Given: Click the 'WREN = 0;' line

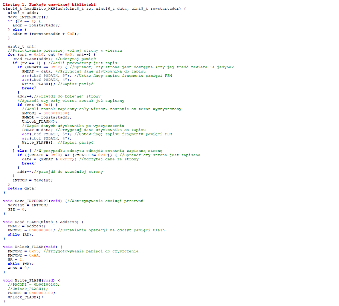Looking at the screenshot, I should point(18,268).
